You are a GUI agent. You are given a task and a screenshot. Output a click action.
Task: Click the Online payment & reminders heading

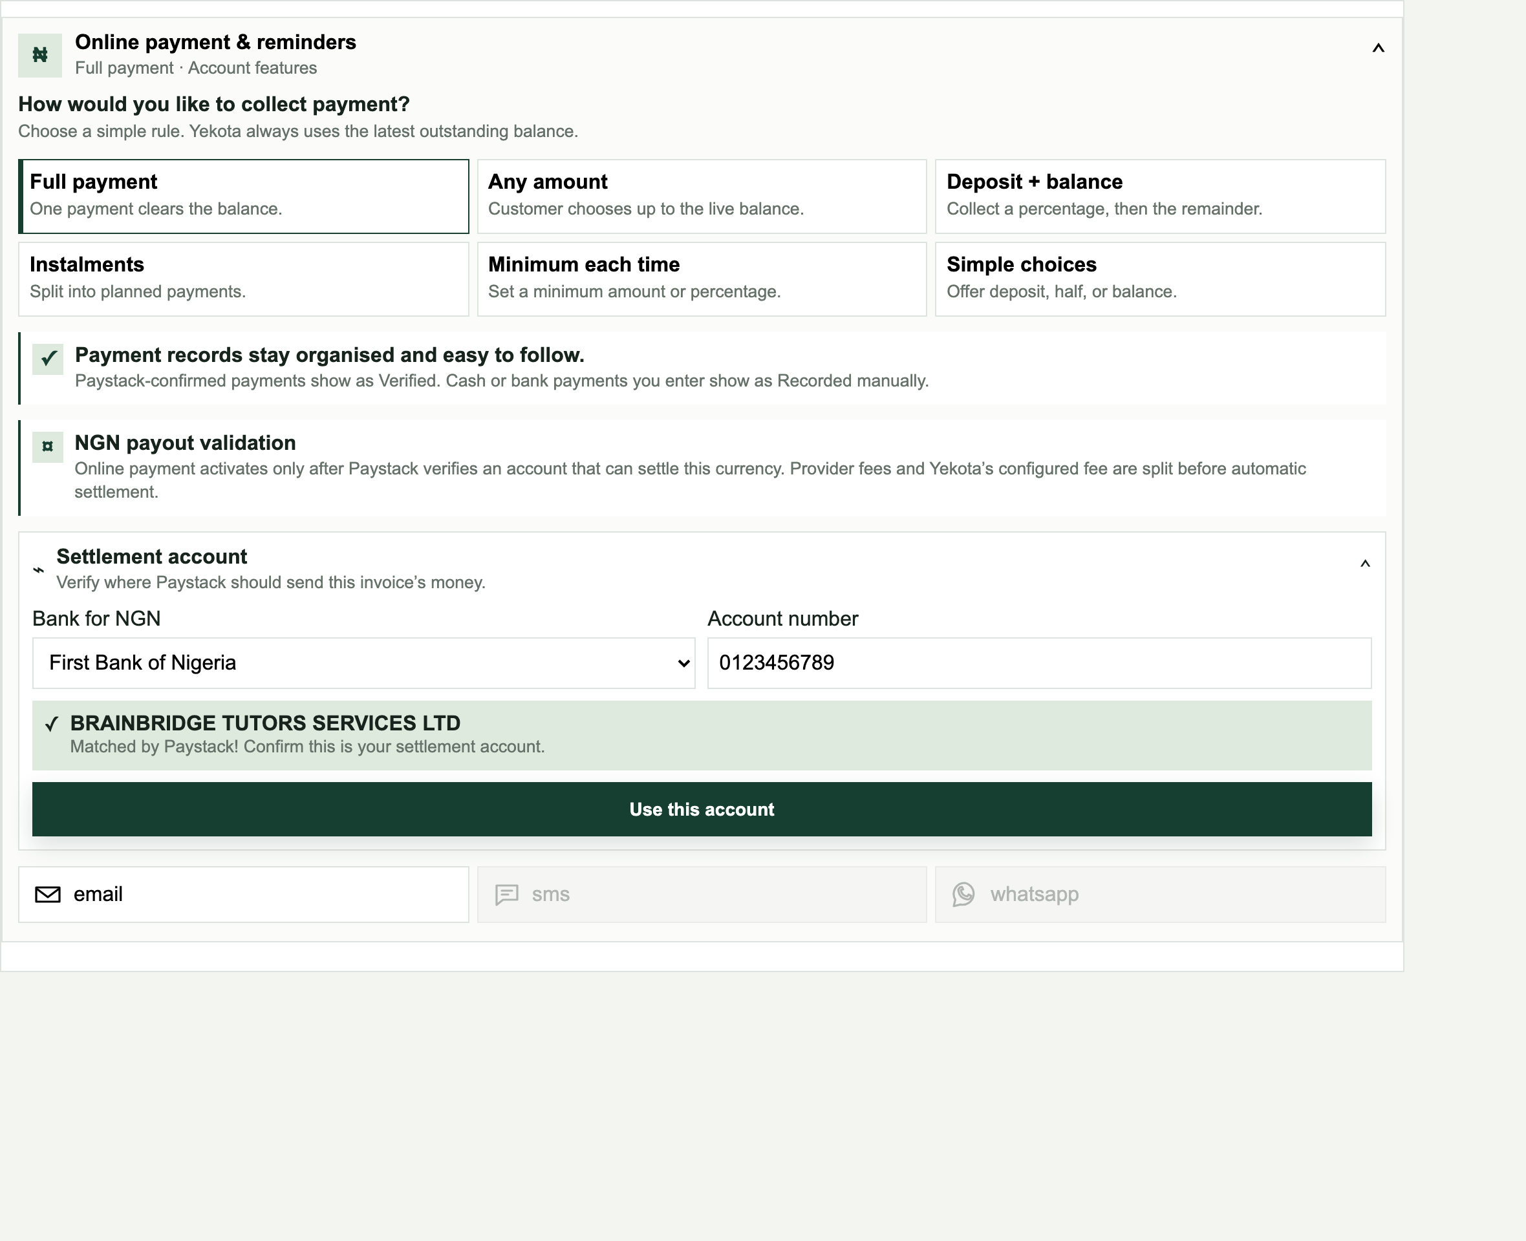[x=215, y=42]
